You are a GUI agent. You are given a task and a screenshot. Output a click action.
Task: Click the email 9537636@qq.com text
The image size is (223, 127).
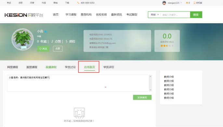[x=107, y=43]
